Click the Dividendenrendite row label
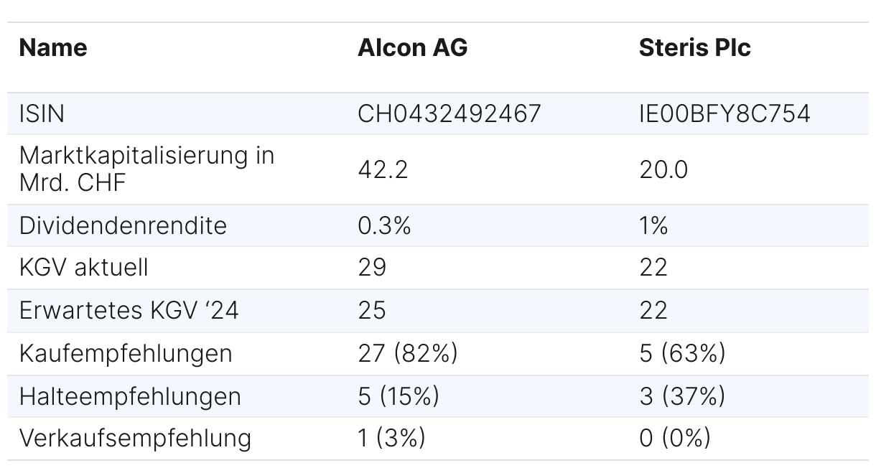Image resolution: width=876 pixels, height=468 pixels. pyautogui.click(x=123, y=225)
